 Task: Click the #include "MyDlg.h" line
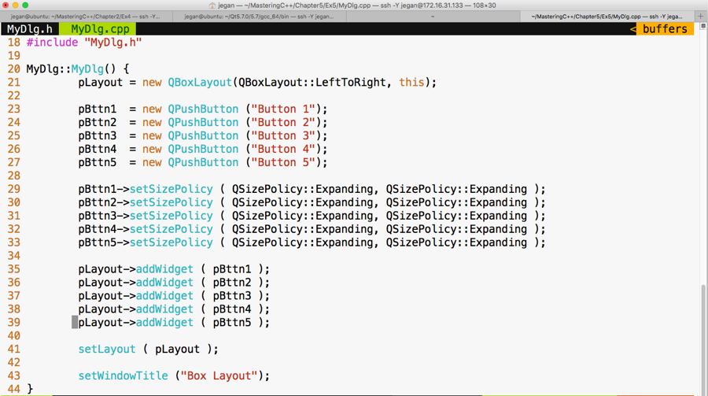[84, 43]
